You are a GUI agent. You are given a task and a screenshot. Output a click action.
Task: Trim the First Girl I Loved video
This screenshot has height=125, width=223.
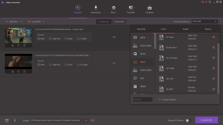(x=13, y=71)
